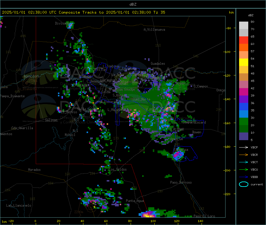Click the 'Divisadero' map label
This screenshot has width=266, height=225.
point(62,23)
